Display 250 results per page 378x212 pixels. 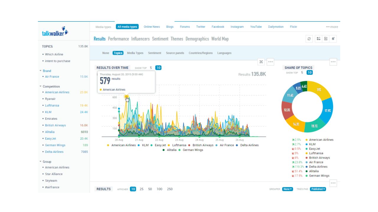tap(170, 189)
